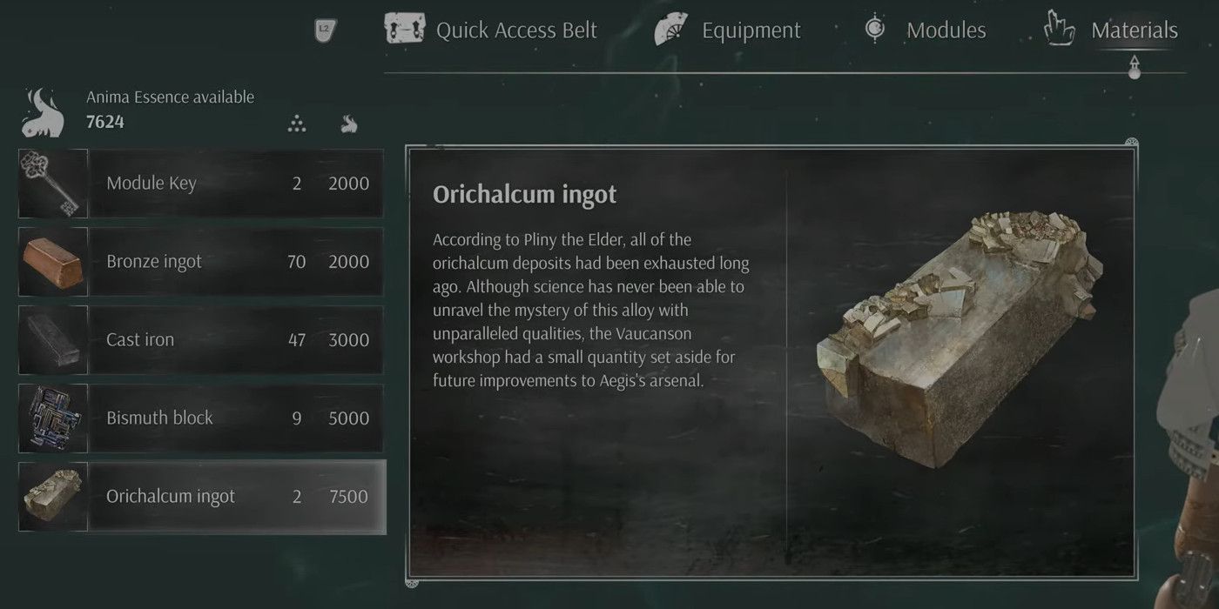Image resolution: width=1219 pixels, height=609 pixels.
Task: Click the Cast iron thumbnail image
Action: (52, 339)
